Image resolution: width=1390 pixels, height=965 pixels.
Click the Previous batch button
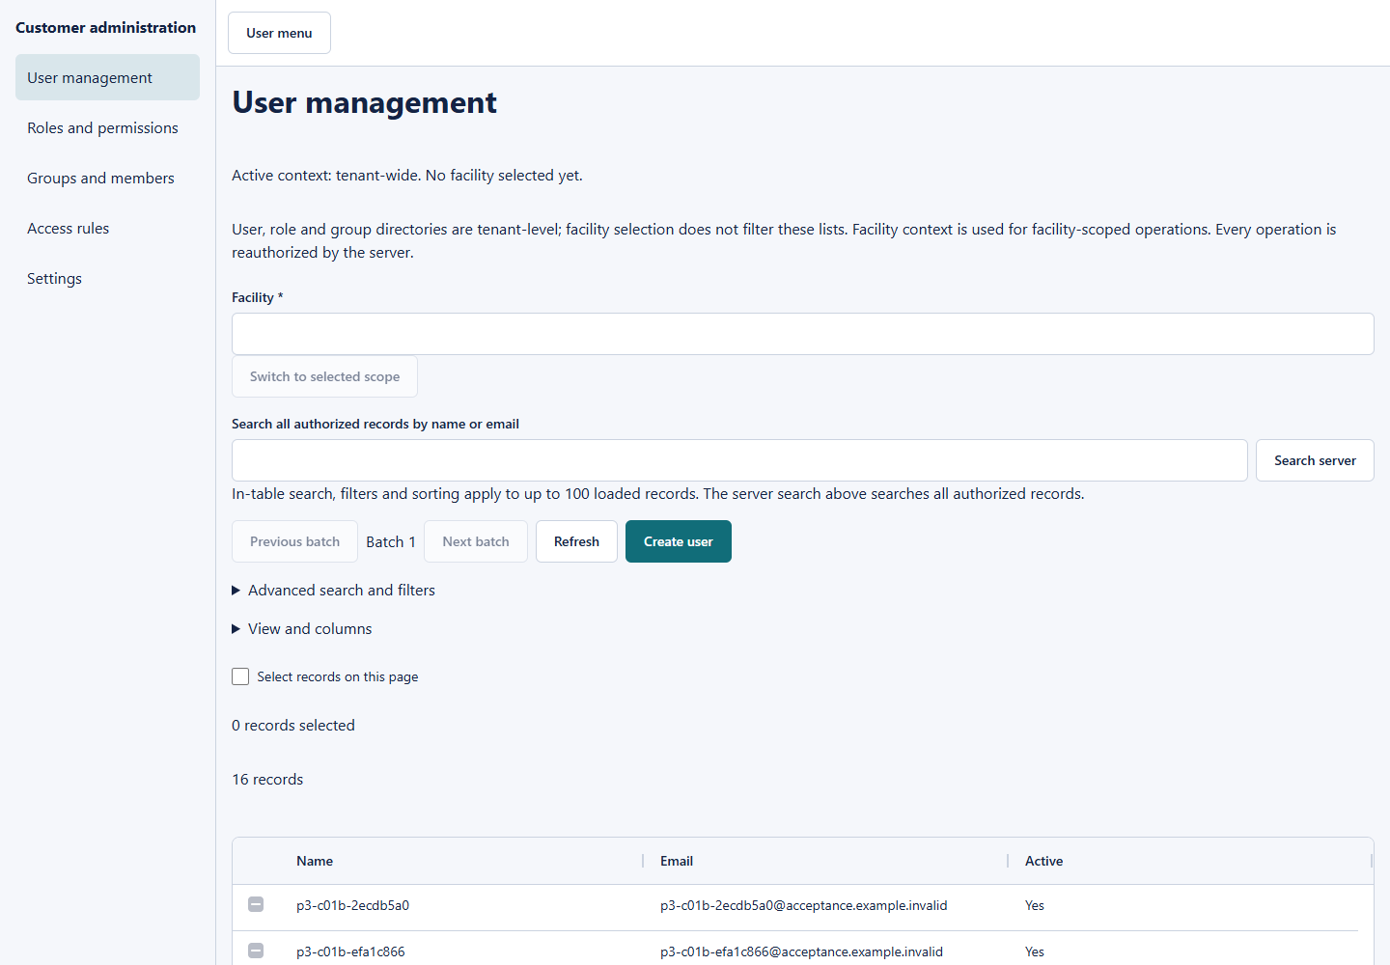point(294,541)
